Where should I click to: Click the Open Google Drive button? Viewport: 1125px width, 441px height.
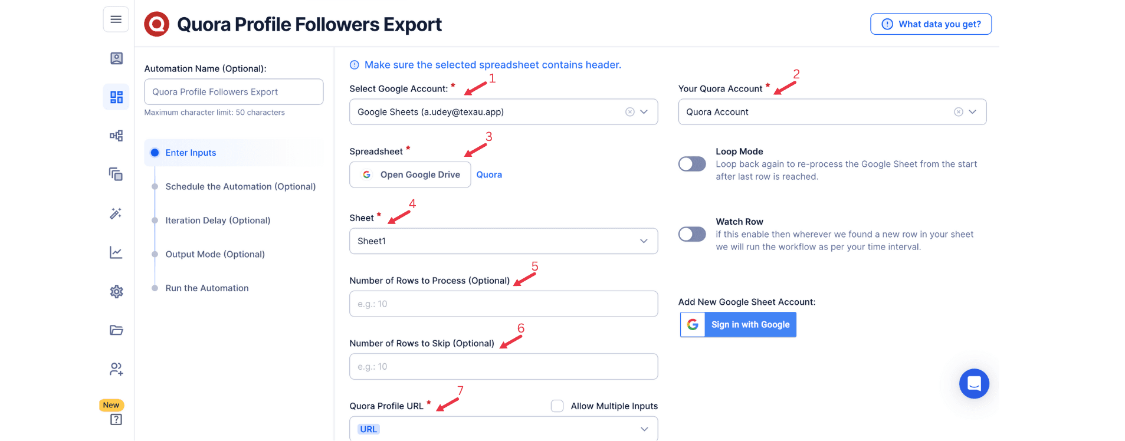click(410, 175)
